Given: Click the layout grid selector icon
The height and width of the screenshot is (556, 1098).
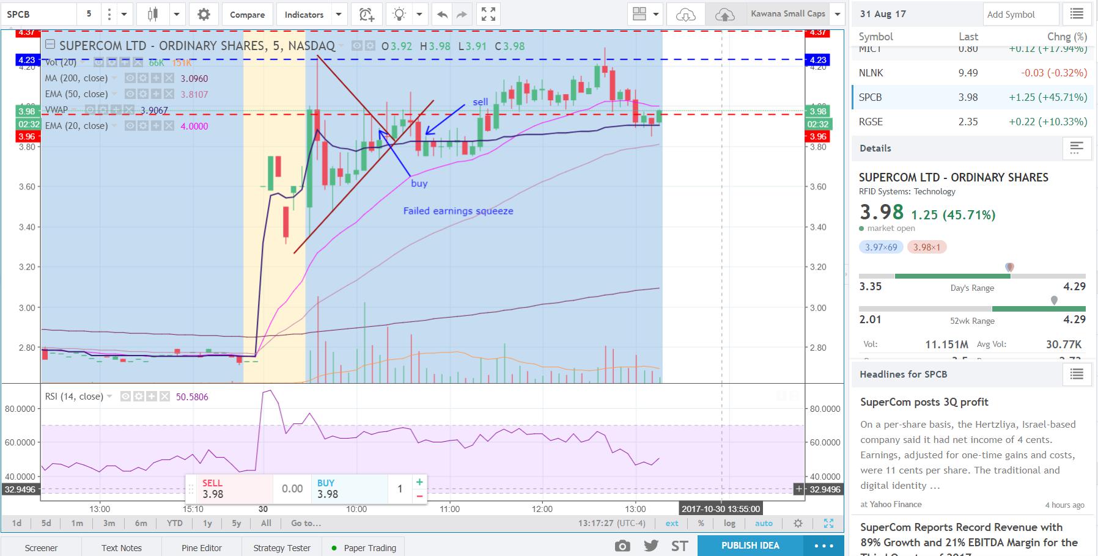Looking at the screenshot, I should click(x=639, y=14).
